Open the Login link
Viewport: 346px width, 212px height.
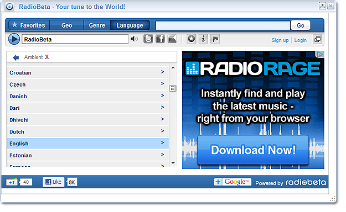coord(300,40)
